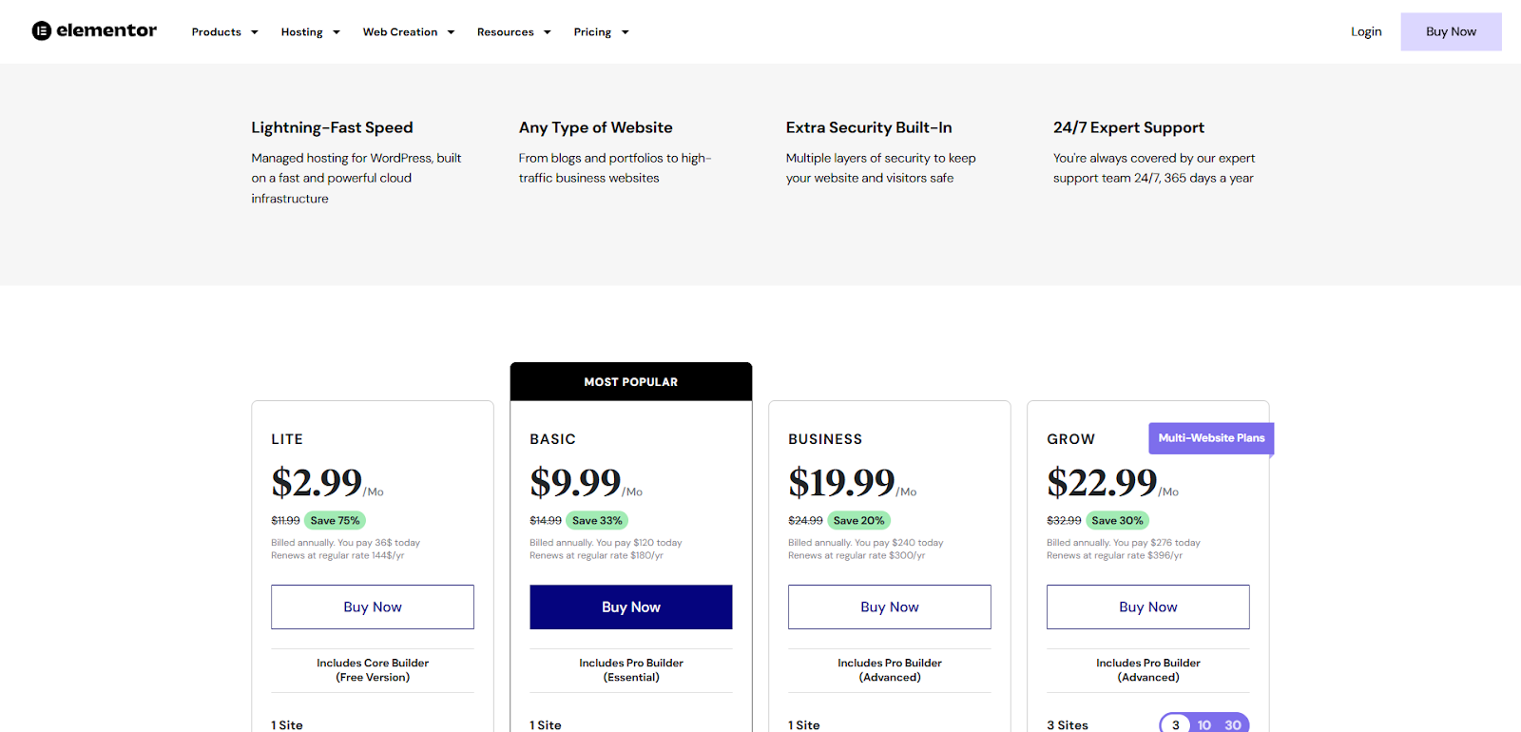Click Includes Pro Builder (Advanced) under Grow
The width and height of the screenshot is (1521, 732).
click(1148, 670)
